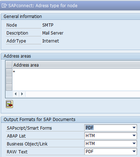
Task: Click the Internet AddrType value
Action: (x=51, y=41)
